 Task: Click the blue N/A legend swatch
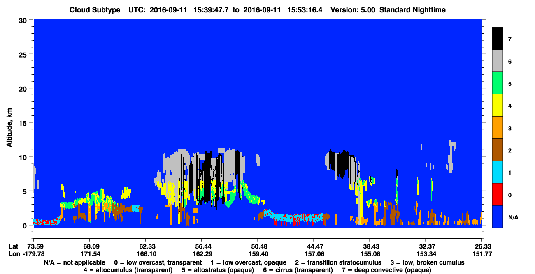[x=498, y=216]
